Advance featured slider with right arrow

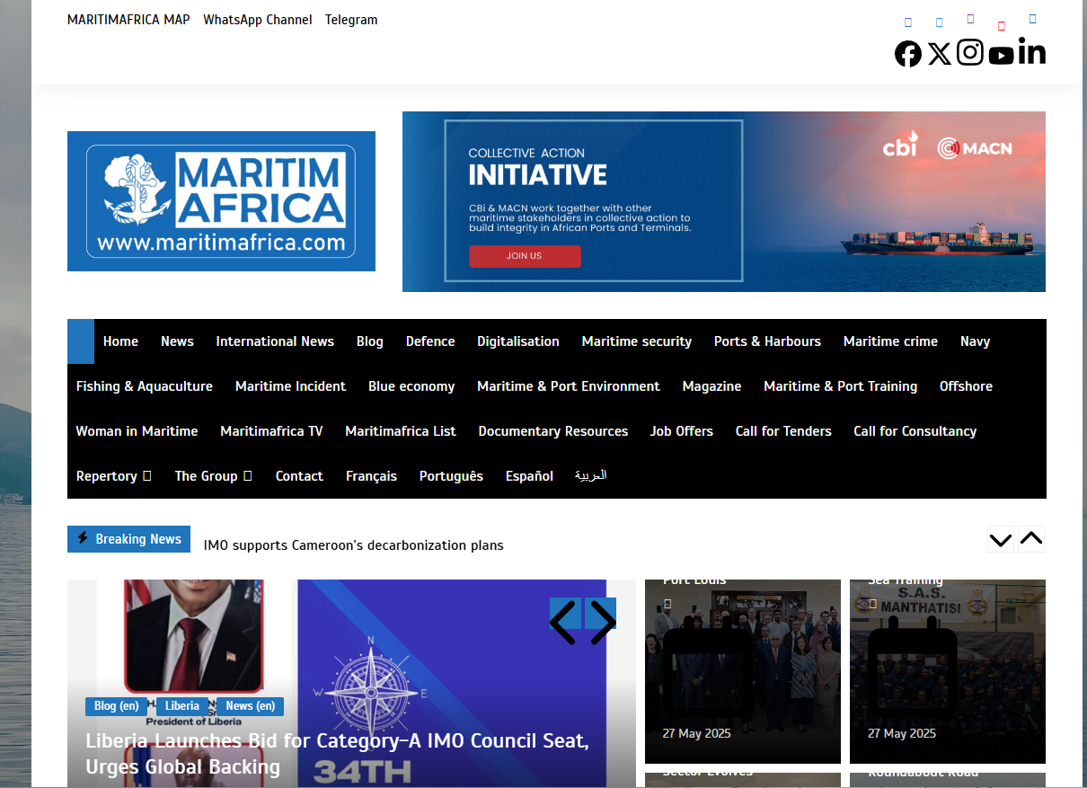click(x=601, y=621)
